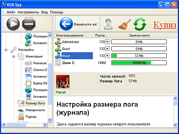
Task: Click tree horizontal scroll left arrow
Action: click(x=4, y=125)
